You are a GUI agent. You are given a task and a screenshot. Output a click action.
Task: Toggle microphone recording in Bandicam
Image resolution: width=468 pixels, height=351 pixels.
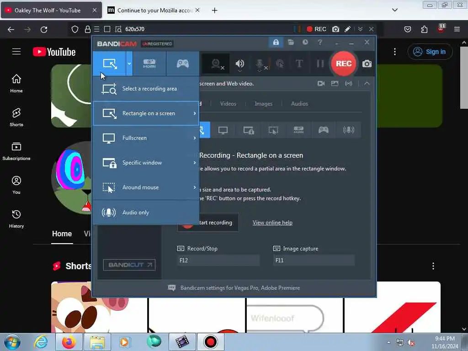point(260,64)
